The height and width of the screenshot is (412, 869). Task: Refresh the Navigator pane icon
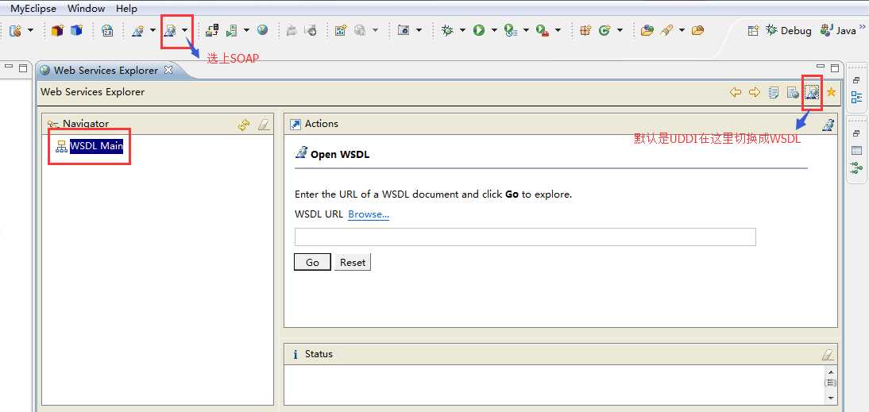[244, 125]
